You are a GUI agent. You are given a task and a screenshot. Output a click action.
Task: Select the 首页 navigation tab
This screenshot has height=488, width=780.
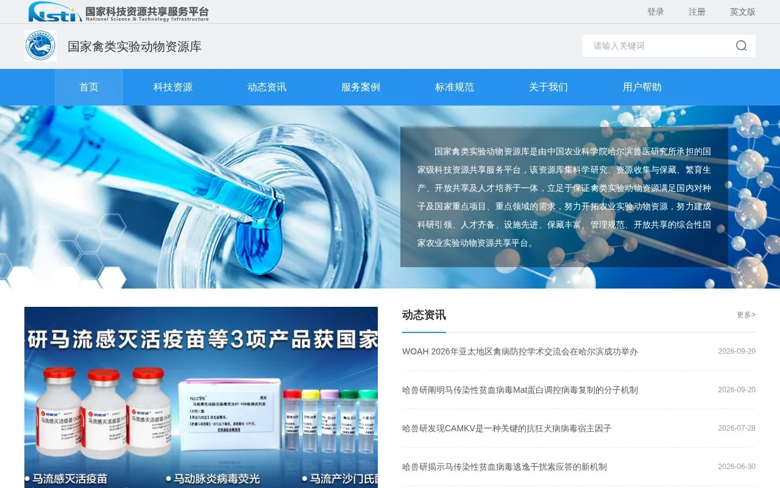[89, 87]
